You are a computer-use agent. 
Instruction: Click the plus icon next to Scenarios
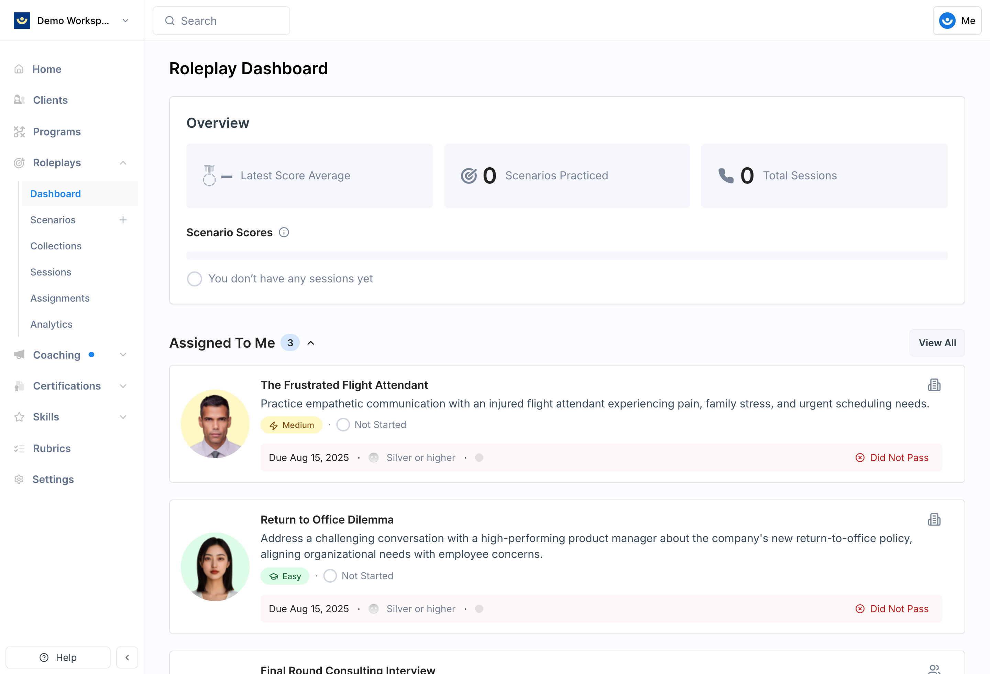pyautogui.click(x=123, y=220)
